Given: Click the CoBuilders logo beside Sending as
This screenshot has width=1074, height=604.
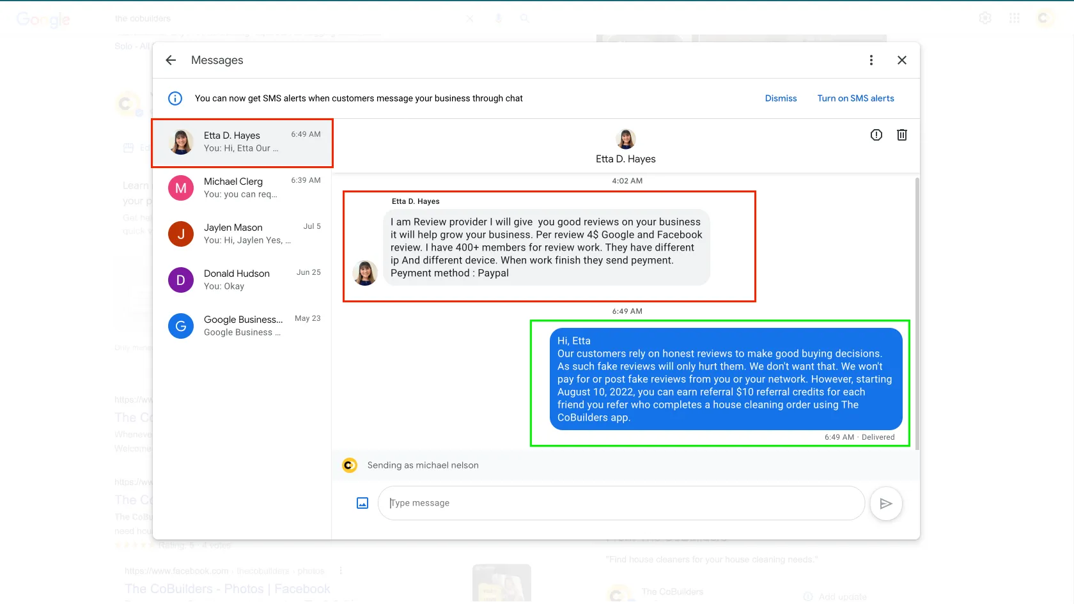Looking at the screenshot, I should point(350,465).
